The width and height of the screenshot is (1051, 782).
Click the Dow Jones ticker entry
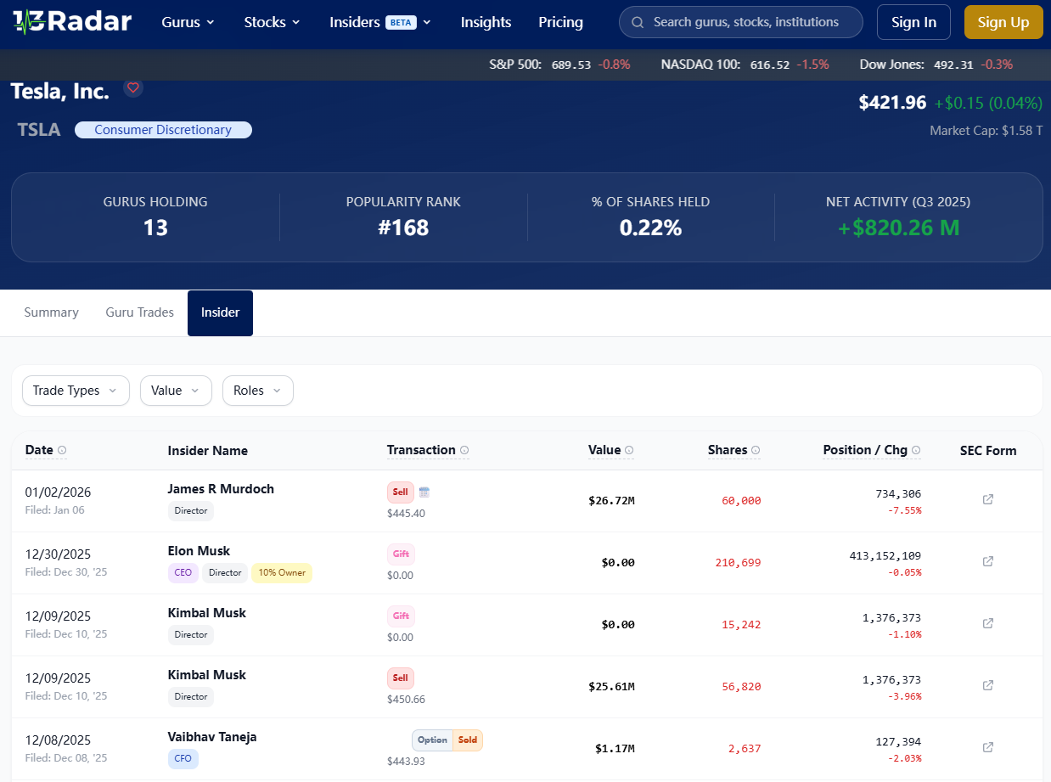pyautogui.click(x=936, y=65)
